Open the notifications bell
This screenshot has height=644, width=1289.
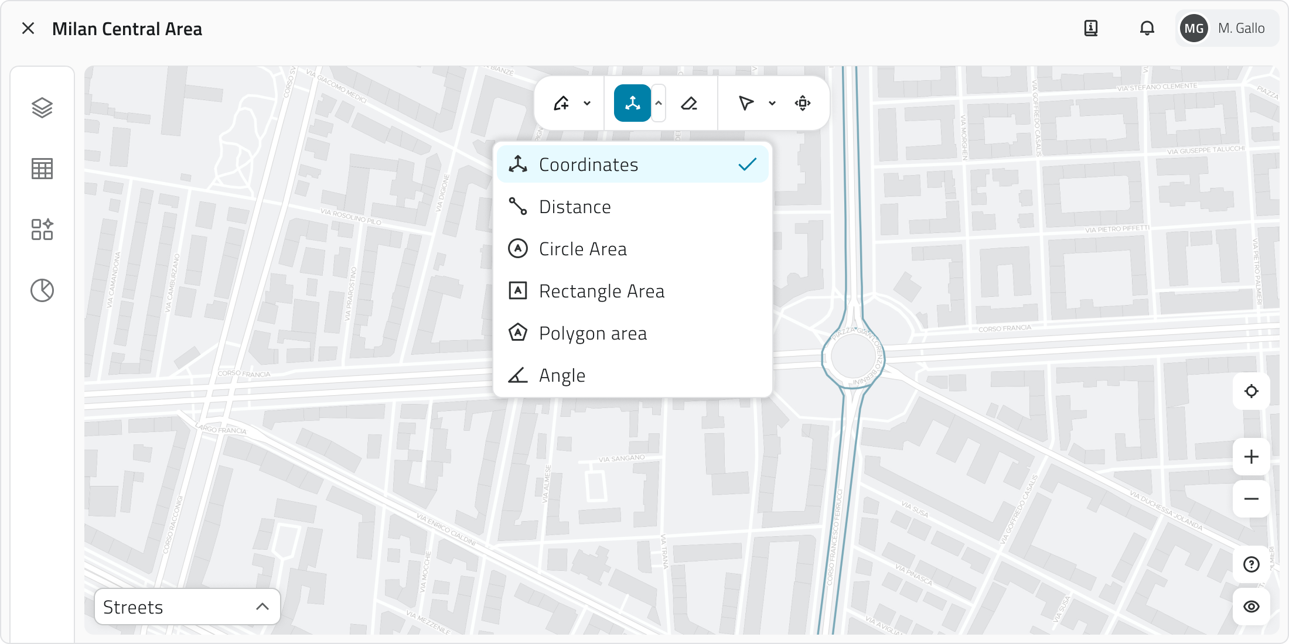coord(1147,28)
